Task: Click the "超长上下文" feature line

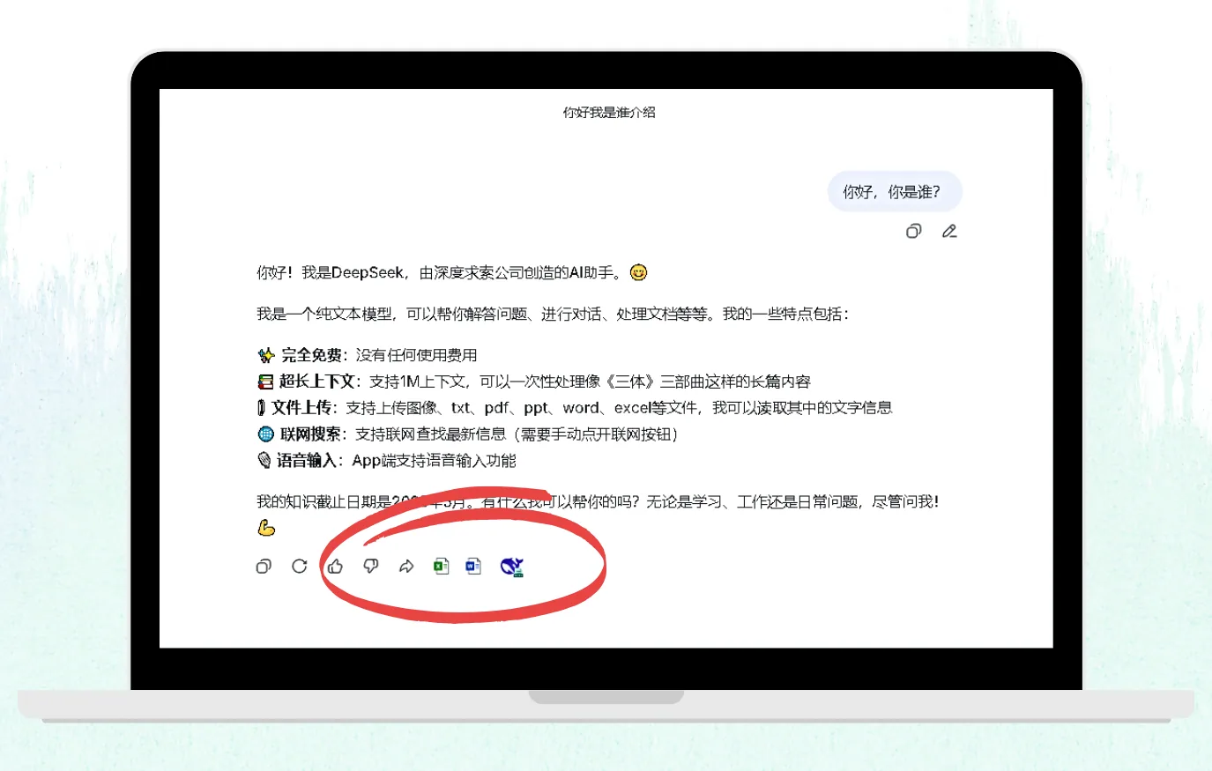Action: pos(534,382)
